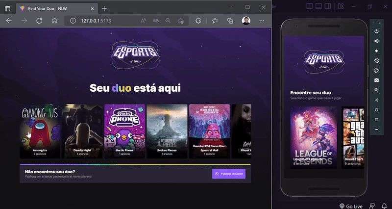Open the Deadly Night game card
The image size is (392, 209).
[82, 131]
